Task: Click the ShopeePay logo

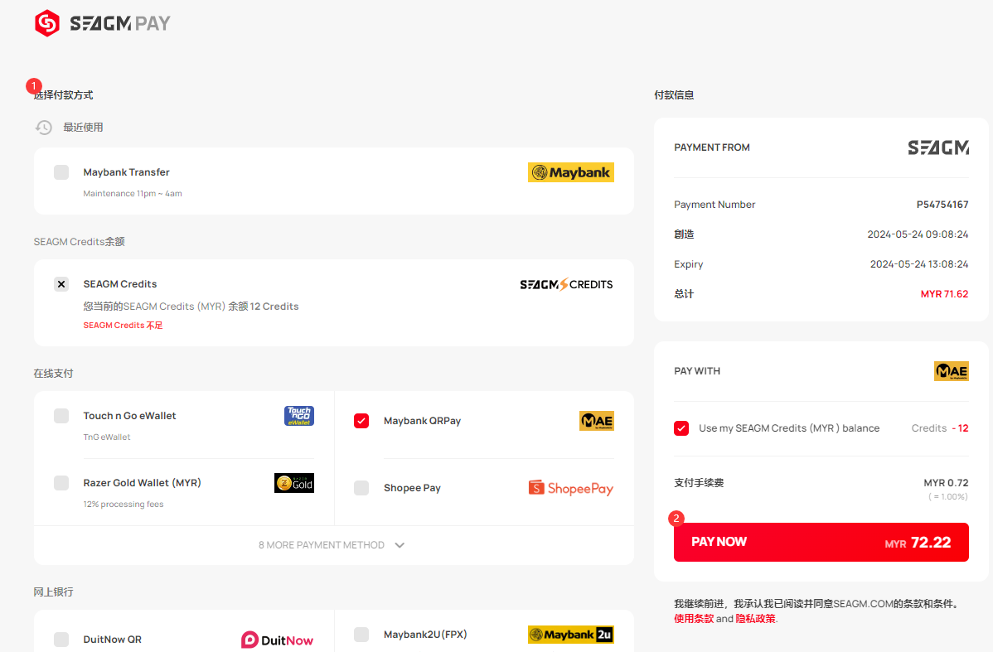Action: point(570,488)
